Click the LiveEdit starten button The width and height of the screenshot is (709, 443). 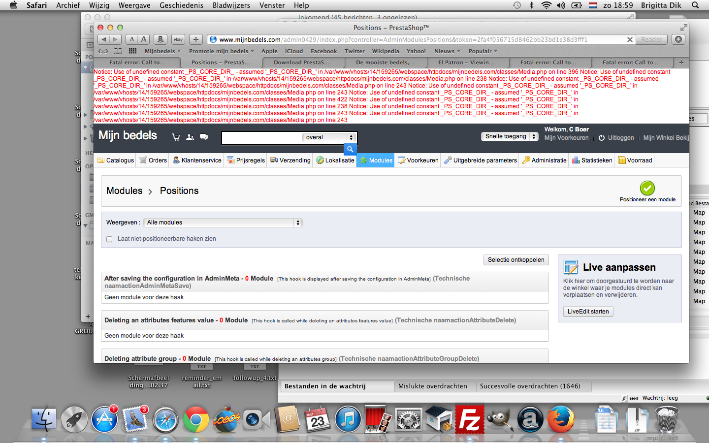pos(588,312)
